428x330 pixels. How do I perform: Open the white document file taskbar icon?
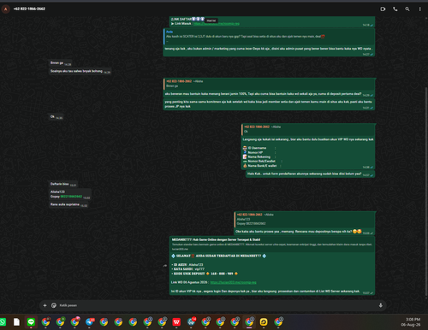(x=16, y=322)
